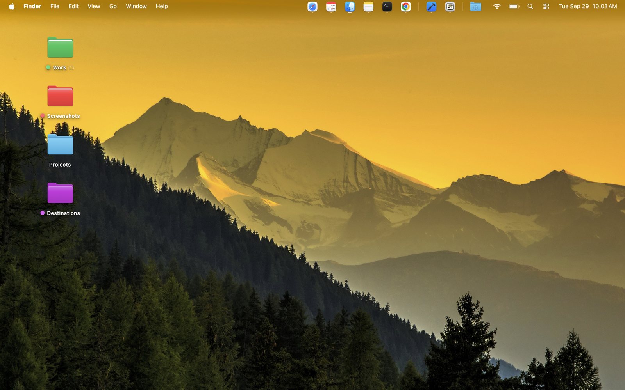Open the File menu
Viewport: 625px width, 390px height.
55,6
